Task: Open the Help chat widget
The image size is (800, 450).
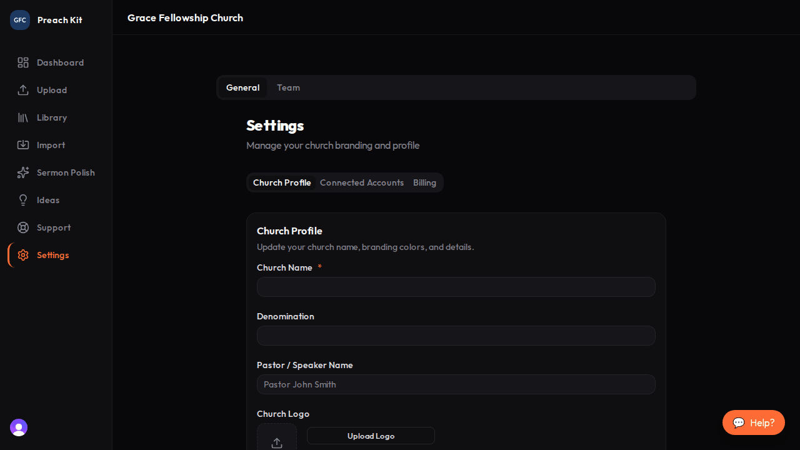Action: point(753,422)
